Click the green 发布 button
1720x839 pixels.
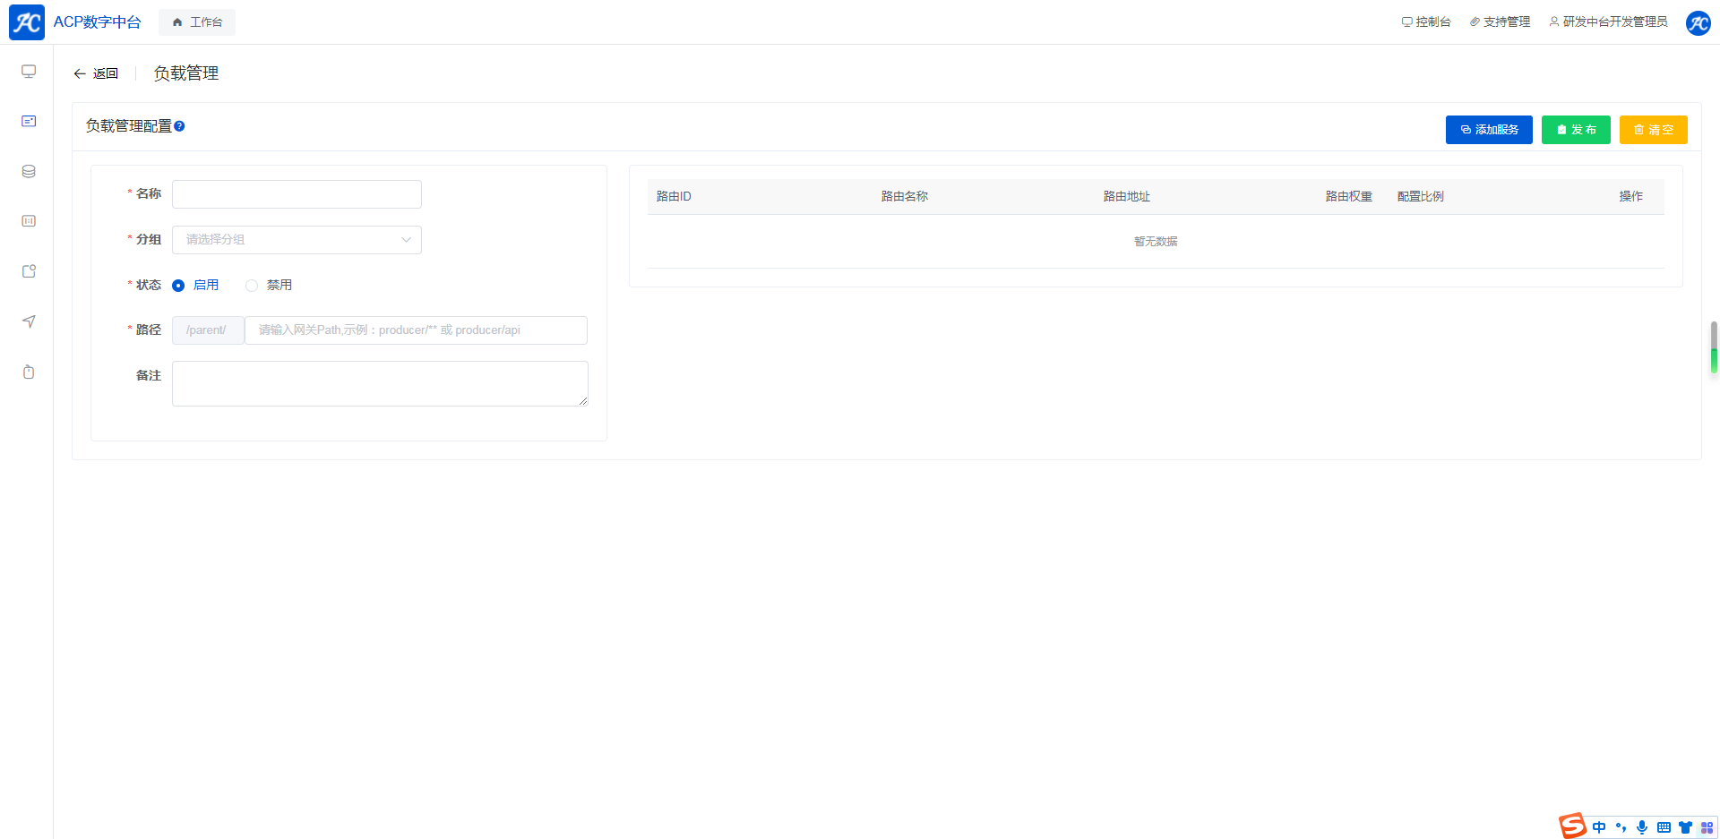pos(1575,130)
